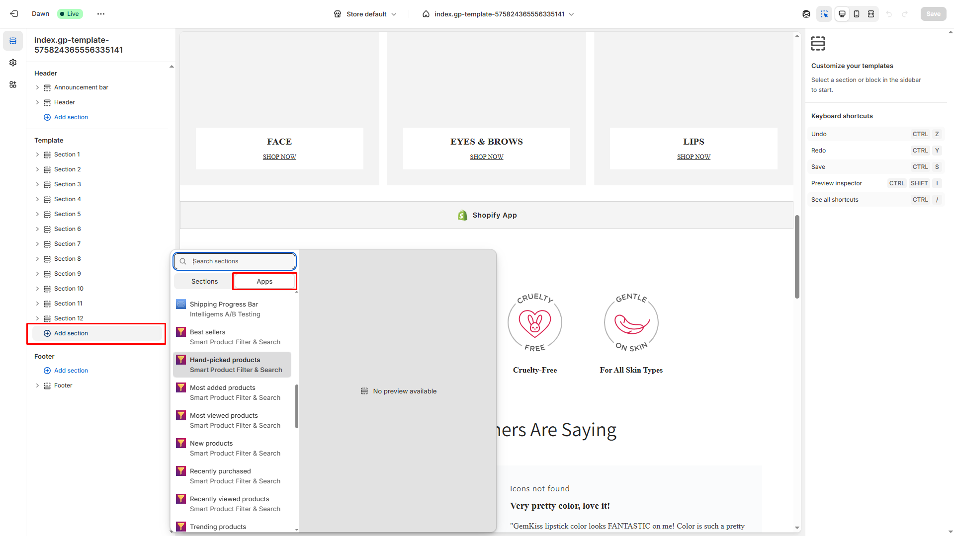Click the Redo arrow icon
Viewport: 954px width, 536px height.
coord(905,14)
